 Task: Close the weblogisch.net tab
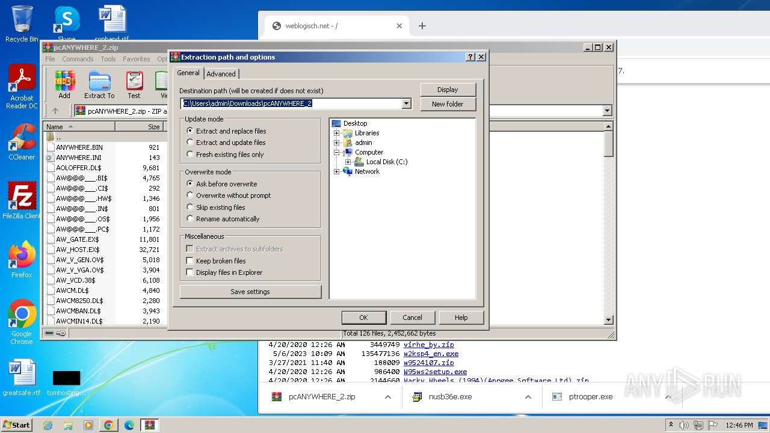[x=399, y=26]
